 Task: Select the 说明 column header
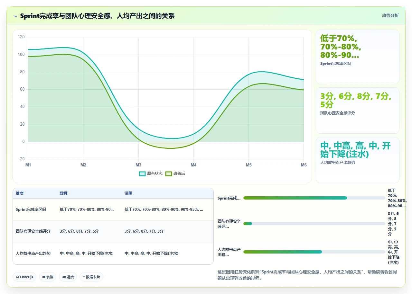coord(128,193)
